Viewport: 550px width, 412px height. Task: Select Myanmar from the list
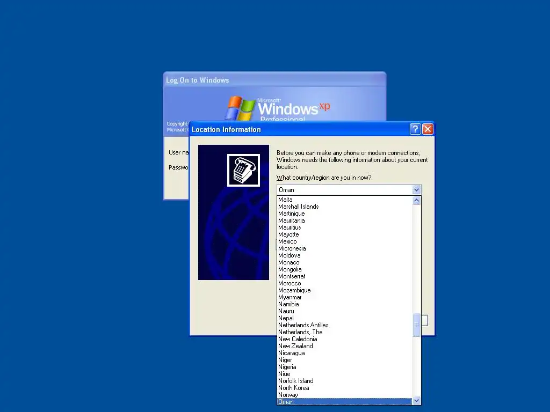344,297
